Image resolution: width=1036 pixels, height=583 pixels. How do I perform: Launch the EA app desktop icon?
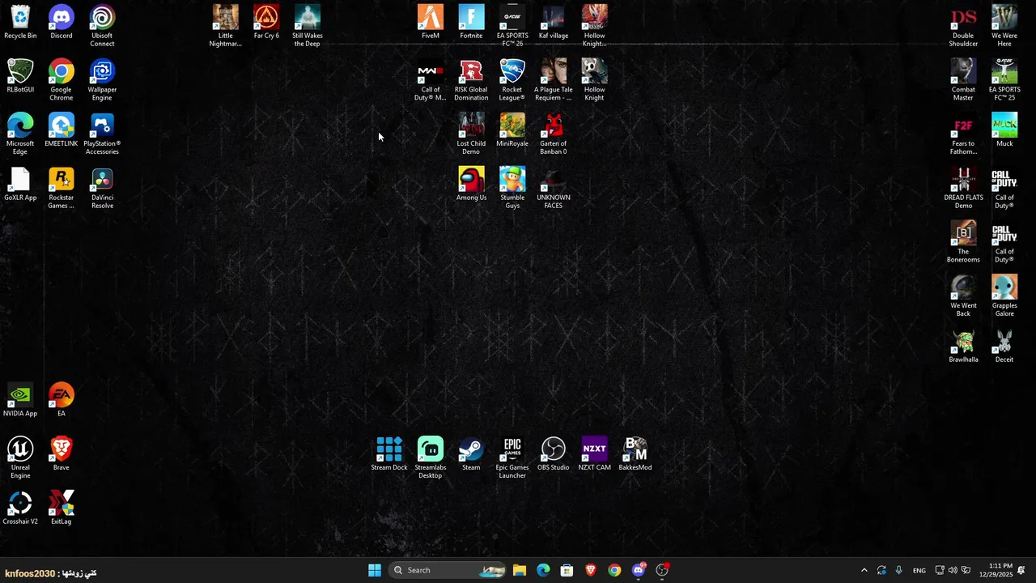point(61,401)
